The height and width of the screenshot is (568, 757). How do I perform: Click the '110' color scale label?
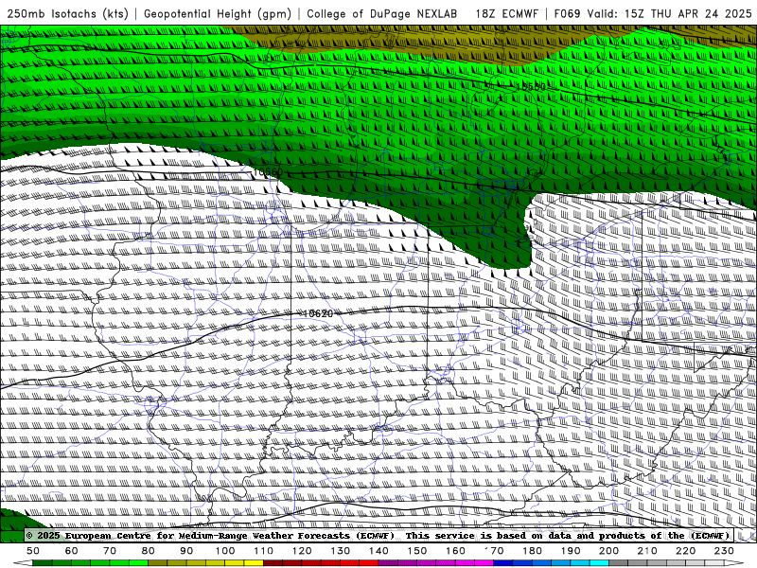pos(264,551)
